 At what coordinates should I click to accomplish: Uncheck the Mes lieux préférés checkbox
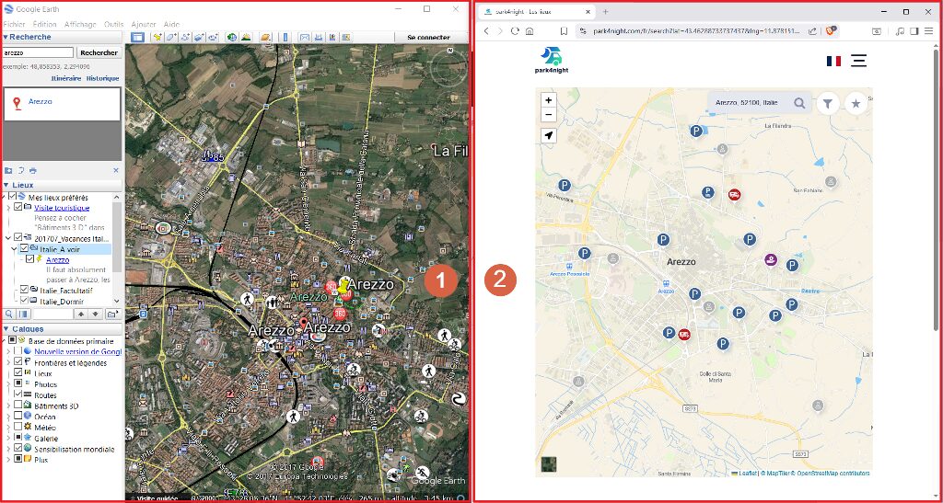(13, 197)
